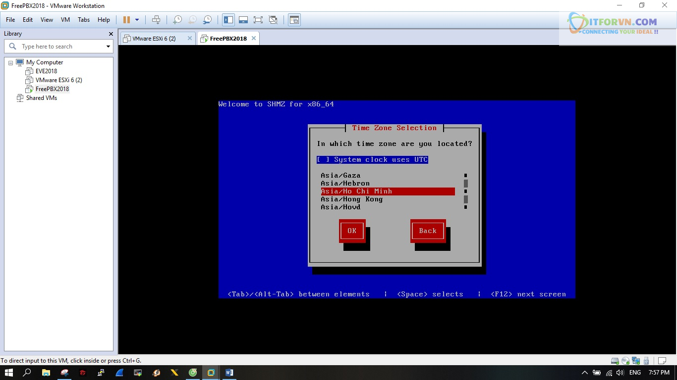Open Microsoft Word from the taskbar
This screenshot has width=677, height=380.
click(x=229, y=373)
